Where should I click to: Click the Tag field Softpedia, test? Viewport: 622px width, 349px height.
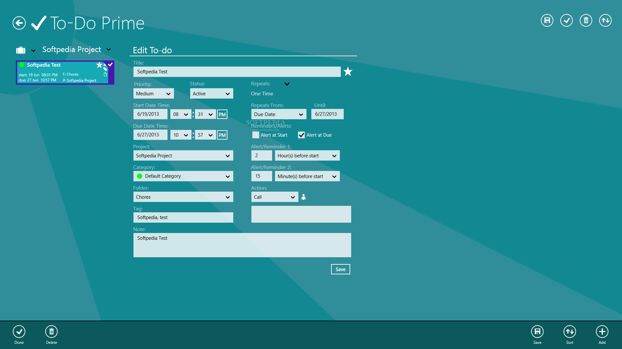point(183,217)
